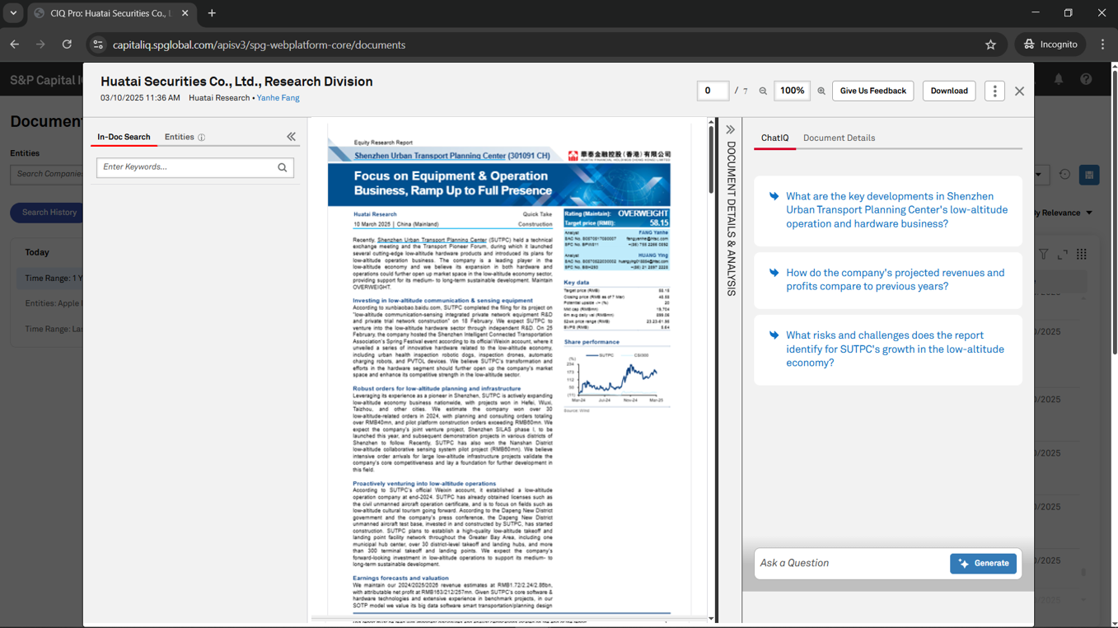Close the CIQ Pro browser tab
The width and height of the screenshot is (1118, 628).
click(x=185, y=13)
